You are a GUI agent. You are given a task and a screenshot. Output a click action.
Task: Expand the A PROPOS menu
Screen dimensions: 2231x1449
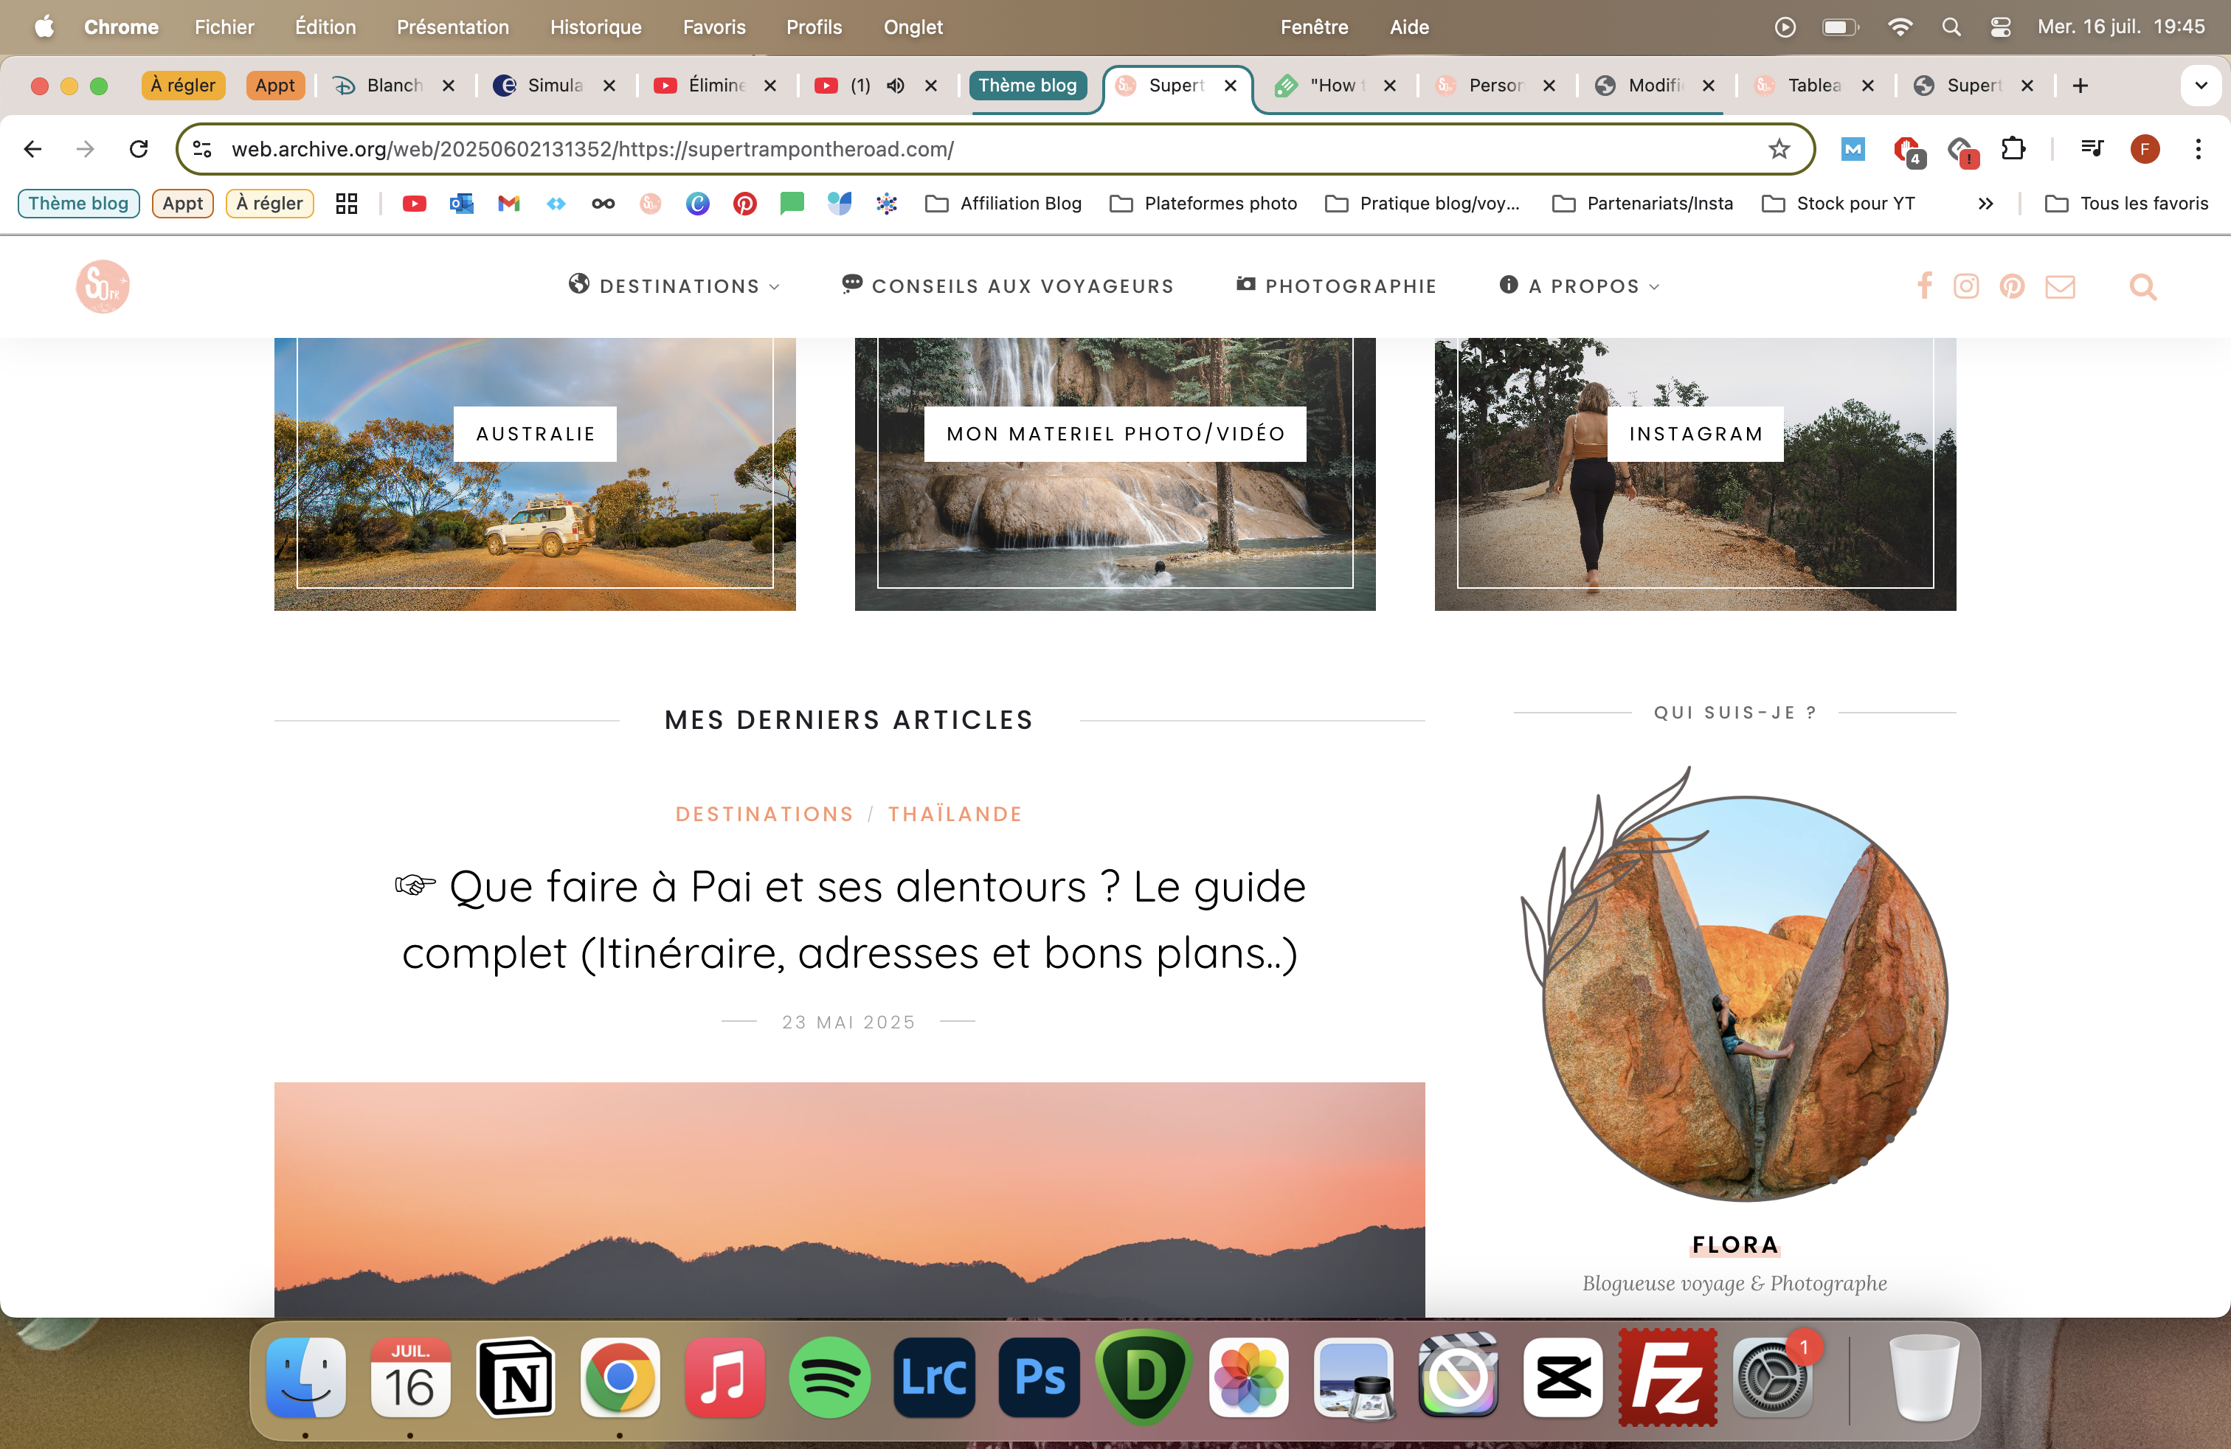1580,286
